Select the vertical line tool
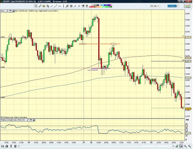The width and height of the screenshot is (195, 149). [63, 6]
